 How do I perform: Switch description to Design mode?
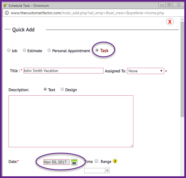(62, 89)
